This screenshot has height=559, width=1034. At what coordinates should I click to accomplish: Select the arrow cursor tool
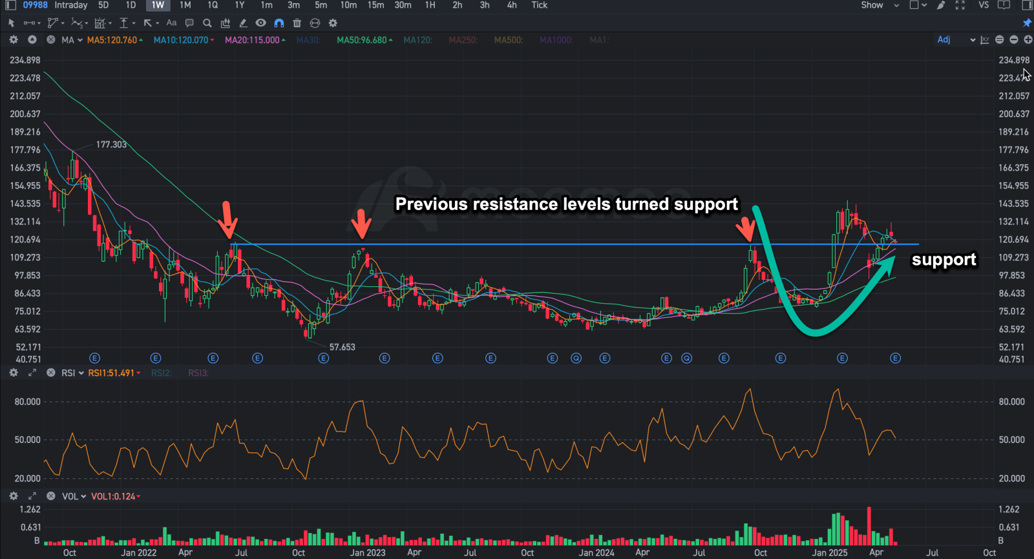pos(11,23)
